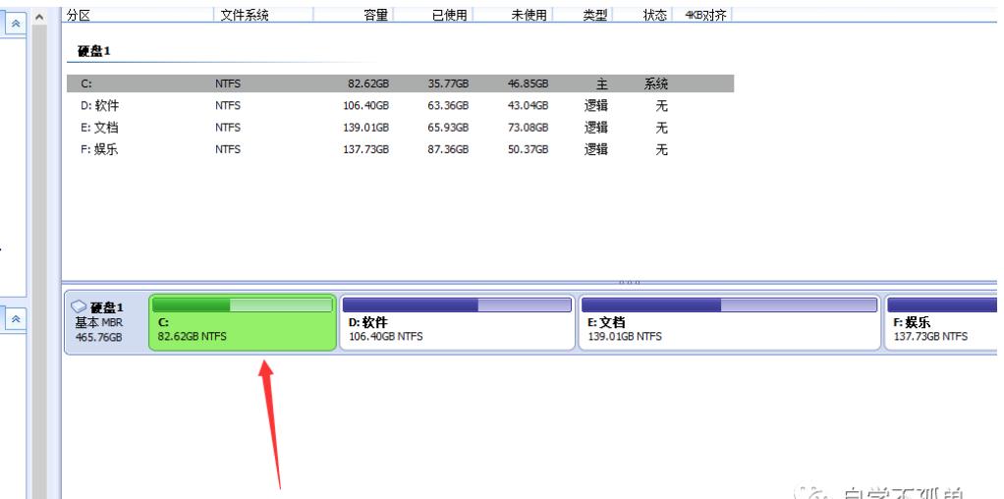Click the 35.77GB used value
1004x499 pixels.
point(448,83)
